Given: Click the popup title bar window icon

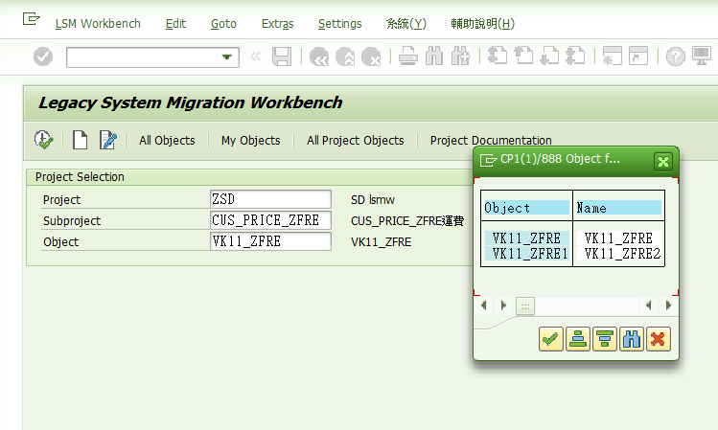Looking at the screenshot, I should (x=488, y=160).
